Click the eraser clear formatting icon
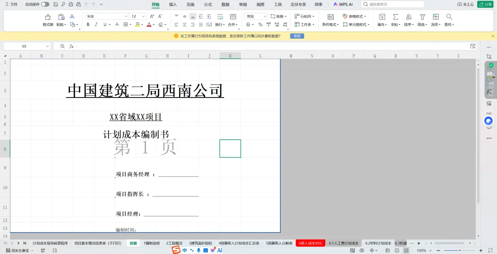497x254 pixels. pyautogui.click(x=161, y=24)
